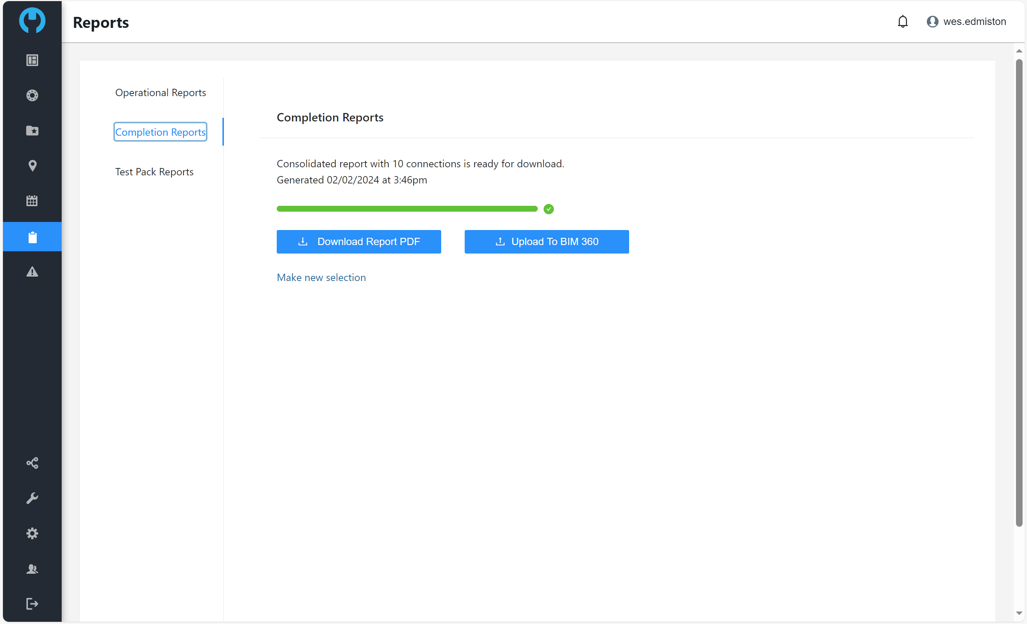The image size is (1027, 624).
Task: Open the calendar sidebar icon
Action: (32, 201)
